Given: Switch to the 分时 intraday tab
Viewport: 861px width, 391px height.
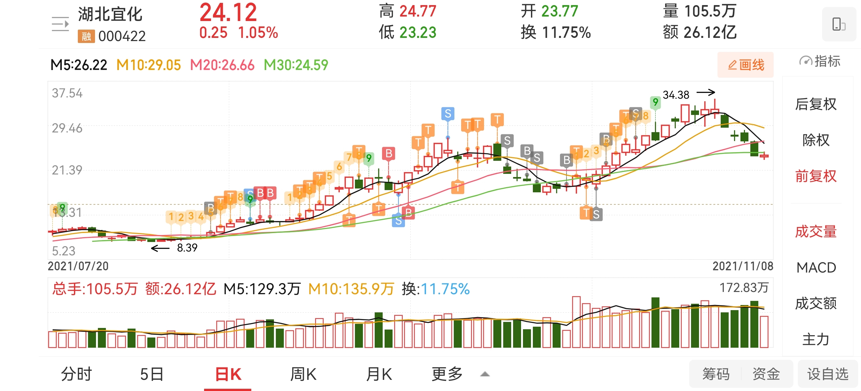Looking at the screenshot, I should click(x=77, y=374).
